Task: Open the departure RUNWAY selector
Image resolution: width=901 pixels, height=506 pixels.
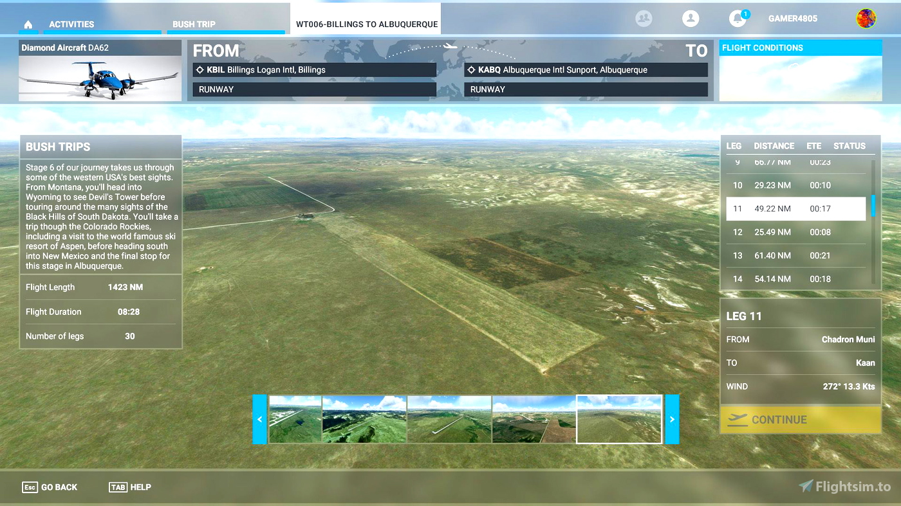Action: click(314, 89)
